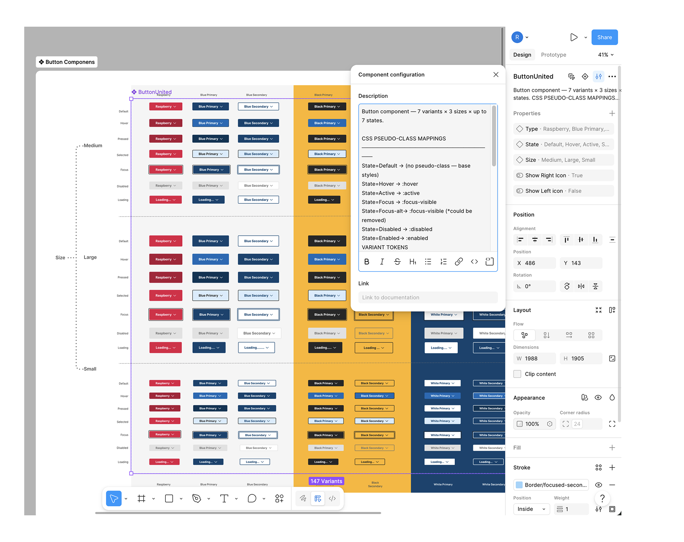
Task: Select the Comment tool
Action: point(252,498)
